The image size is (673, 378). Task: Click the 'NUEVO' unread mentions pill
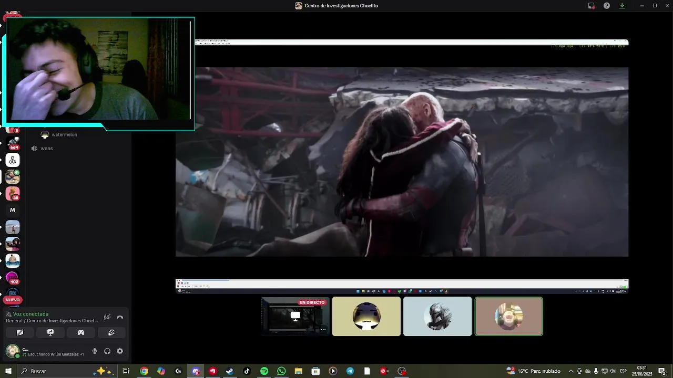click(13, 300)
